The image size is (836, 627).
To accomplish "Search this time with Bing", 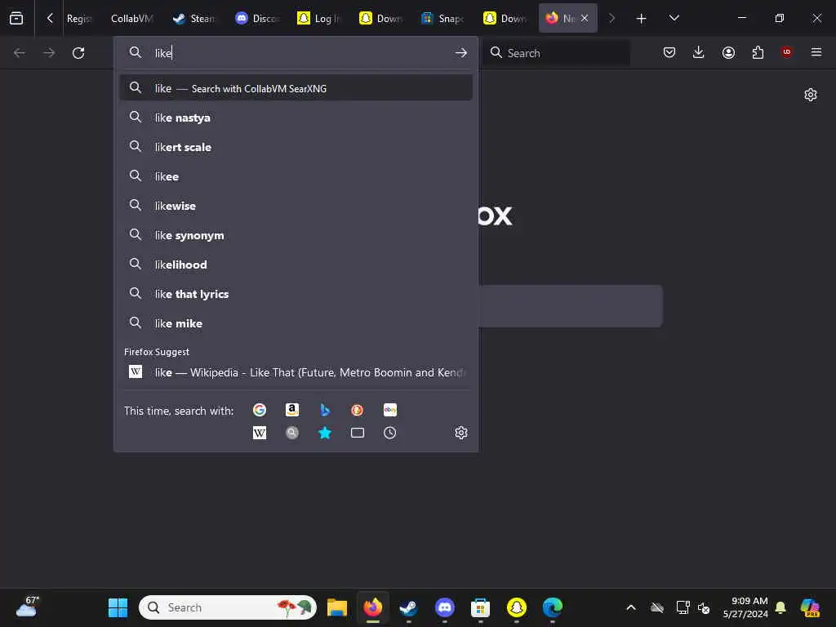I will [x=325, y=410].
